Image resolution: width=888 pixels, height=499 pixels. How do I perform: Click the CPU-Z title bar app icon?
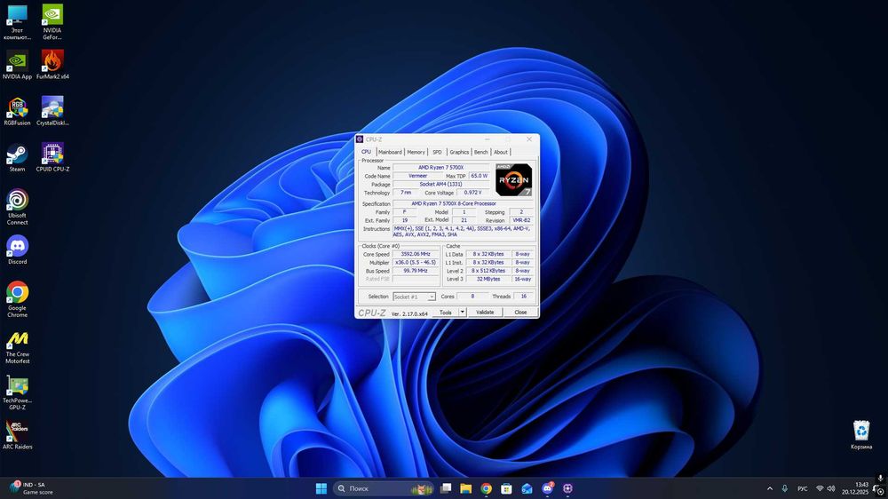(x=360, y=139)
